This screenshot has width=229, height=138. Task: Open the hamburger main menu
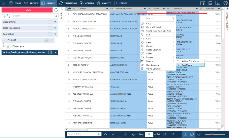click(x=4, y=3)
